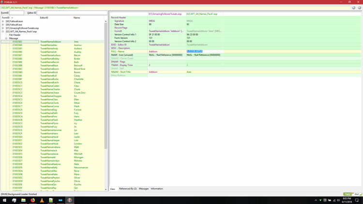Open the volume control tray icon
This screenshot has width=363, height=204.
pyautogui.click(x=338, y=200)
